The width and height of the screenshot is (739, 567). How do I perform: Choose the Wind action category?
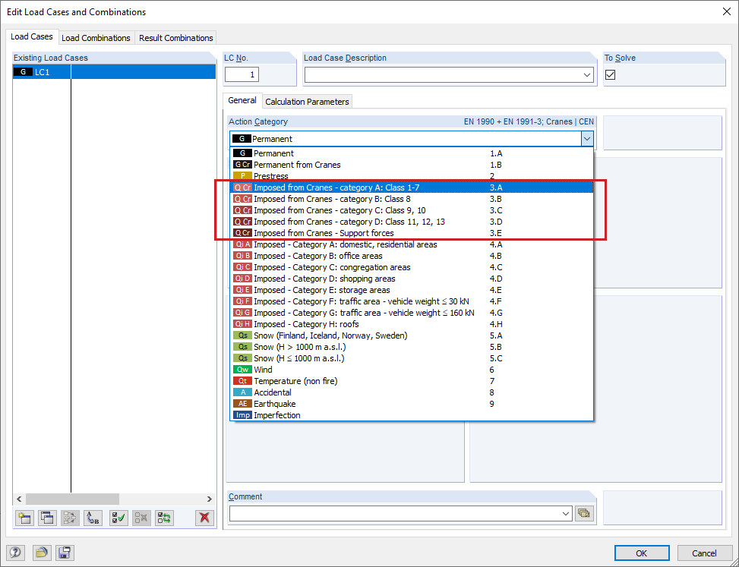[x=412, y=370]
